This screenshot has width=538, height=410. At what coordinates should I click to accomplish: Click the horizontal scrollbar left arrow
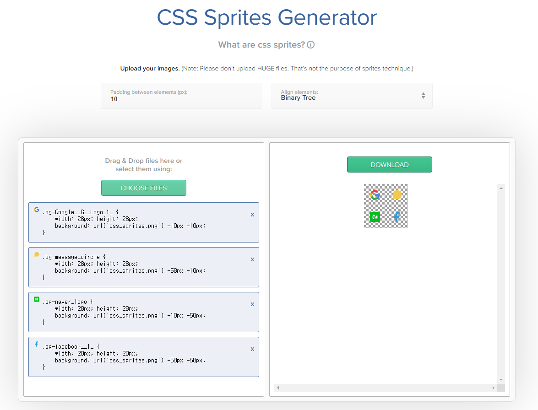tap(278, 388)
